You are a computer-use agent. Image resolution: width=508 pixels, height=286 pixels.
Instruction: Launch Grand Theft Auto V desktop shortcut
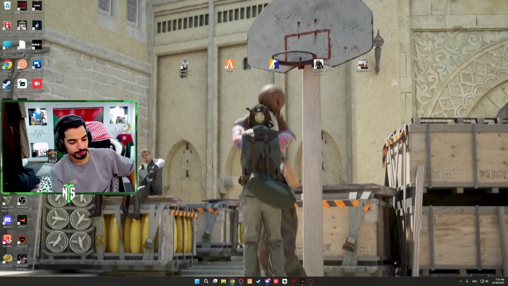[x=7, y=204]
